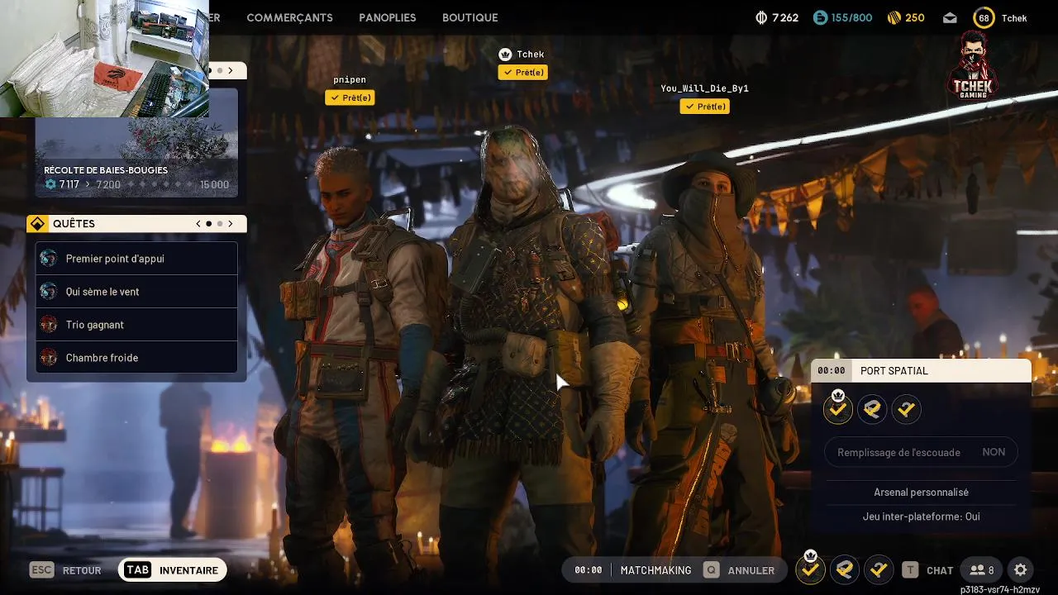This screenshot has height=595, width=1058.
Task: Click the Port Spatial panel header
Action: 921,370
